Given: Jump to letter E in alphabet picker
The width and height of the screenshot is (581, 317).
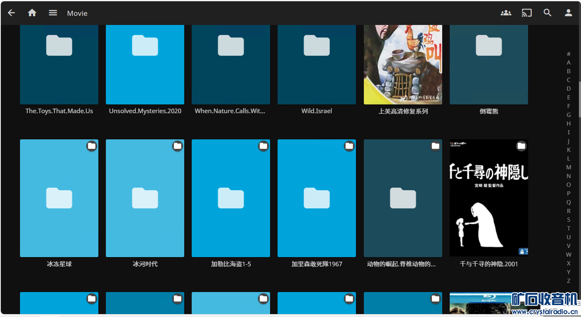Looking at the screenshot, I should tap(568, 97).
